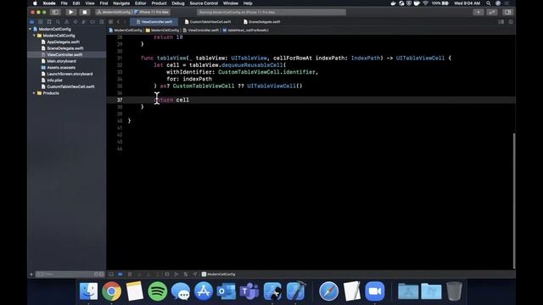Open the Navigate menu
The image size is (543, 305).
point(121,3)
